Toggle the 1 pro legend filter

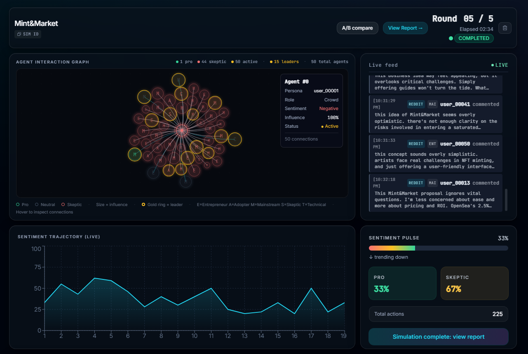pyautogui.click(x=184, y=62)
